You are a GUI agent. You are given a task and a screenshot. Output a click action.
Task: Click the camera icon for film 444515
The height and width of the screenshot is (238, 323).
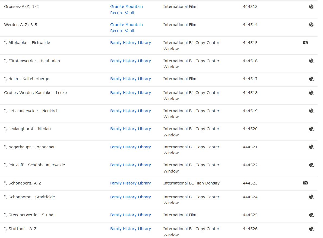(x=305, y=43)
